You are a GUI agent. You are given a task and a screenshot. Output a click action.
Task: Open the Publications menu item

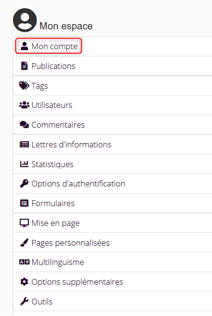click(112, 66)
